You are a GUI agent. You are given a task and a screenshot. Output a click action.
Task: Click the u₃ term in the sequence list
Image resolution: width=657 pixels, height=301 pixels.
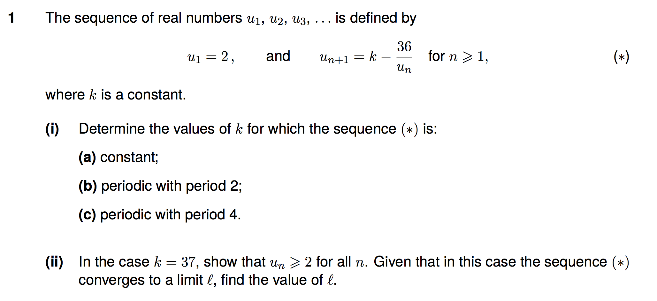[x=300, y=19]
